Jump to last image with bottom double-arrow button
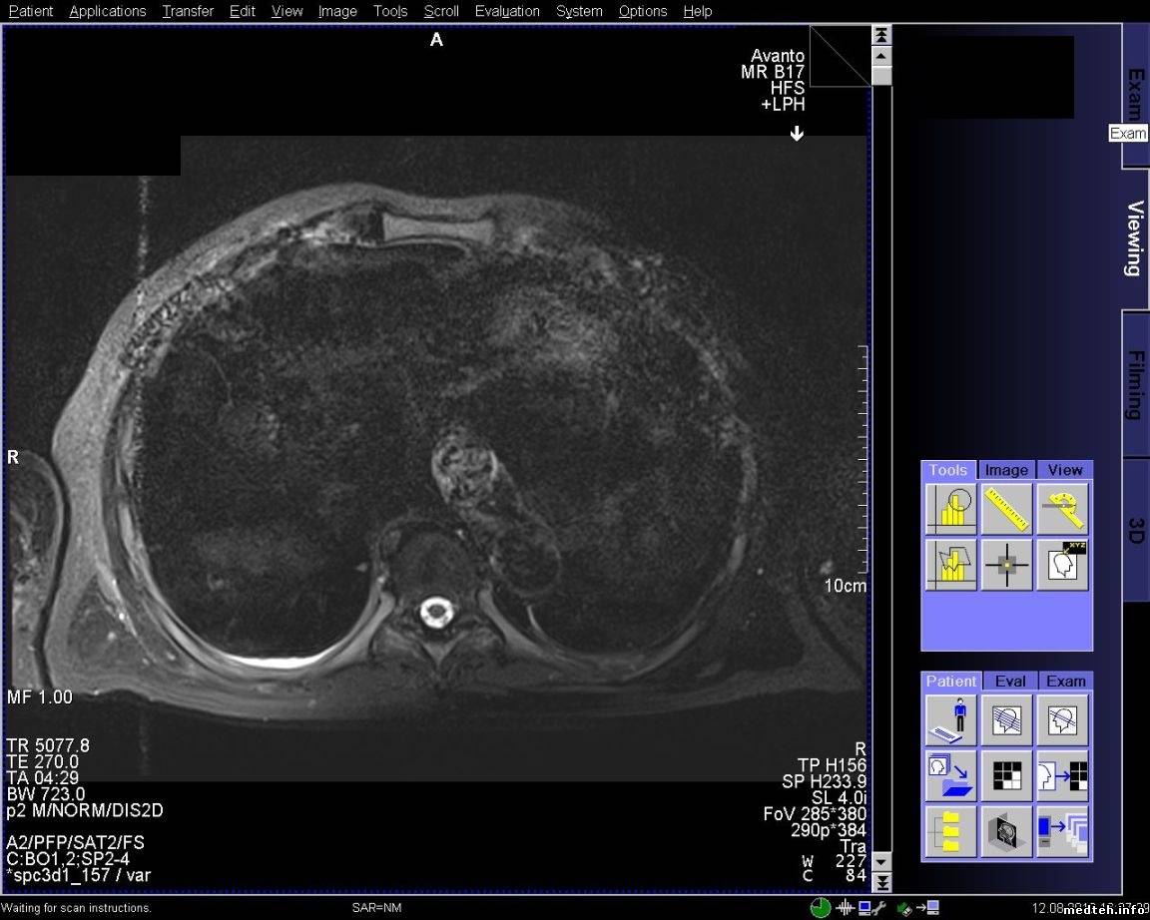1150x920 pixels. point(881,882)
